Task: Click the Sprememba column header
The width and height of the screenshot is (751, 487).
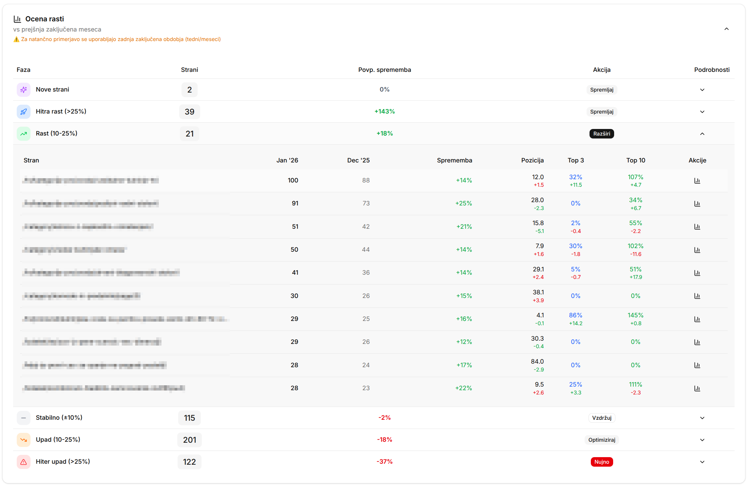Action: (454, 160)
